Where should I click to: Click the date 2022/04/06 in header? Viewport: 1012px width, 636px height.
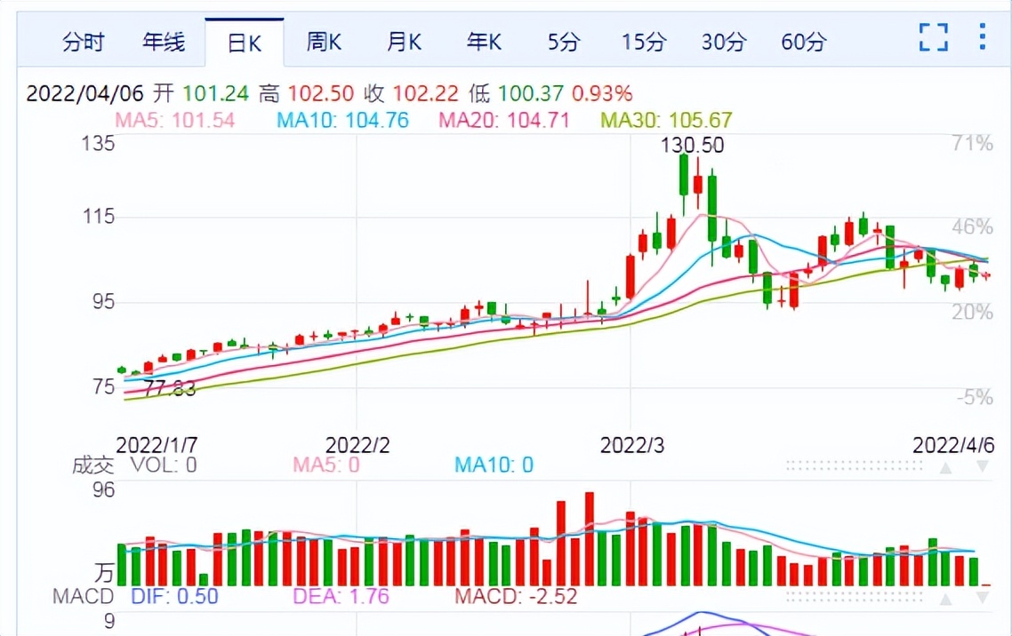(84, 94)
